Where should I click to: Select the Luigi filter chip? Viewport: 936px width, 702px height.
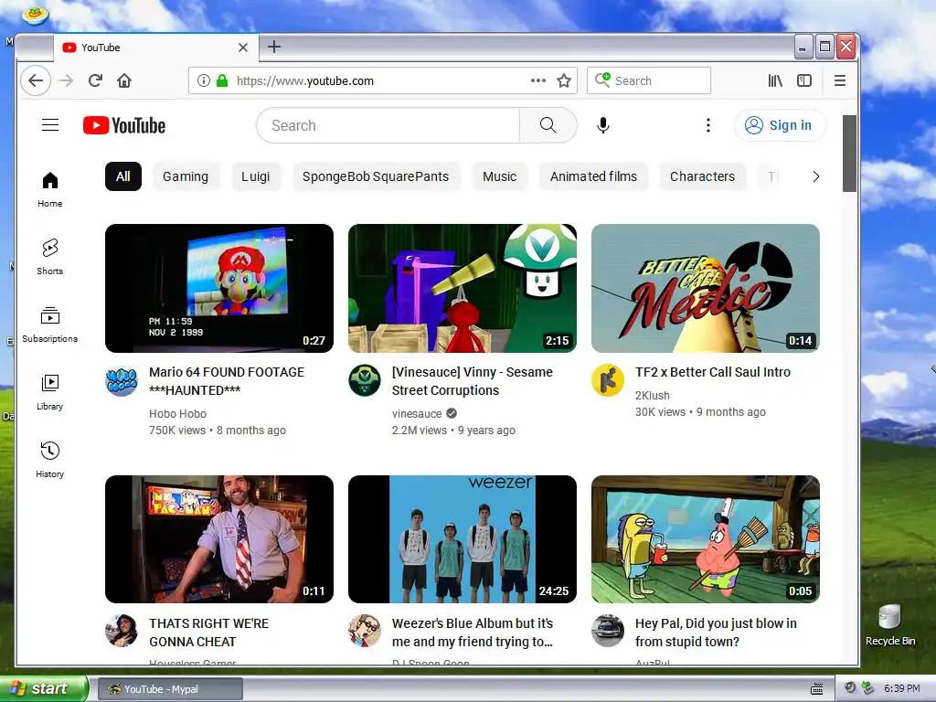coord(256,176)
